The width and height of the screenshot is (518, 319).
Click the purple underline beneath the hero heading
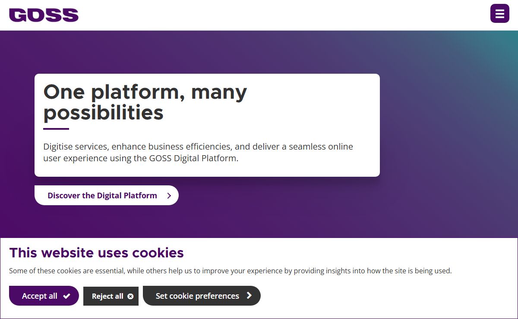56,129
